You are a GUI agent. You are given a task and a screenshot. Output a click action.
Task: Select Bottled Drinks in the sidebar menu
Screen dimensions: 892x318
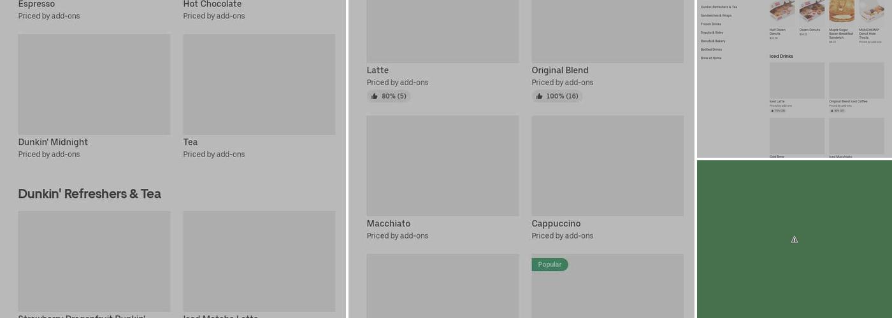[x=711, y=50]
